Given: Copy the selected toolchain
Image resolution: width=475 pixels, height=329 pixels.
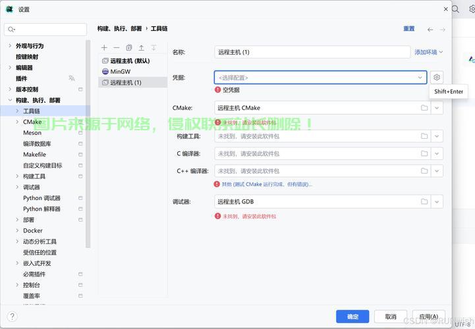Looking at the screenshot, I should pos(129,48).
